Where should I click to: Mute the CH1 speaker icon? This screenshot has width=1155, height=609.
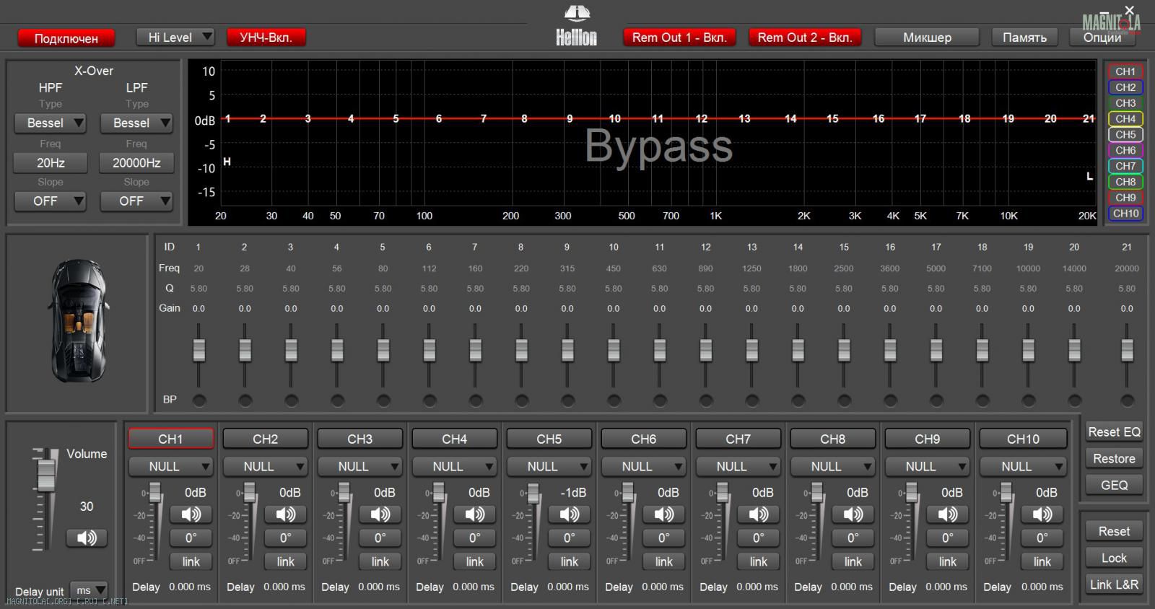(x=191, y=514)
